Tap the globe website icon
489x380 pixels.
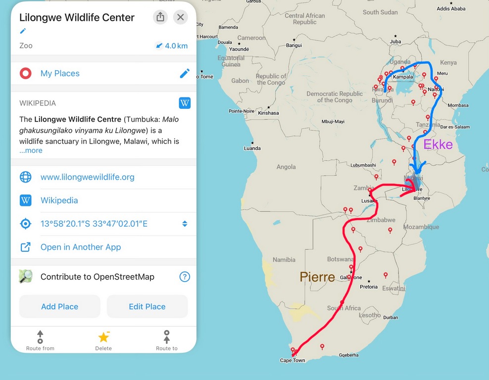coord(25,177)
